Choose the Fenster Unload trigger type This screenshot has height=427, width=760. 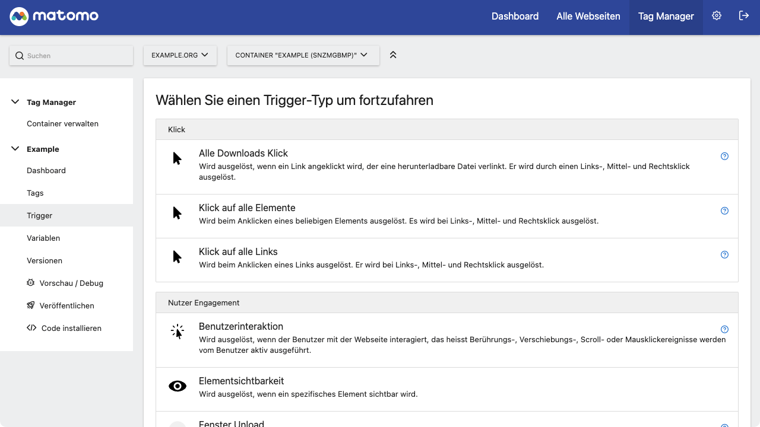click(x=447, y=420)
